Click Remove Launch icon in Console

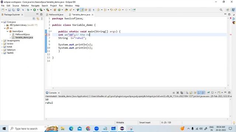[178, 93]
